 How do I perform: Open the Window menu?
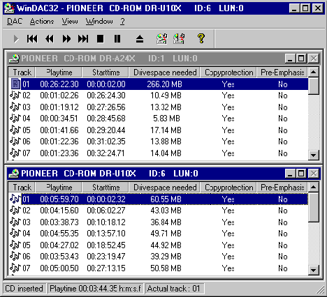(99, 22)
